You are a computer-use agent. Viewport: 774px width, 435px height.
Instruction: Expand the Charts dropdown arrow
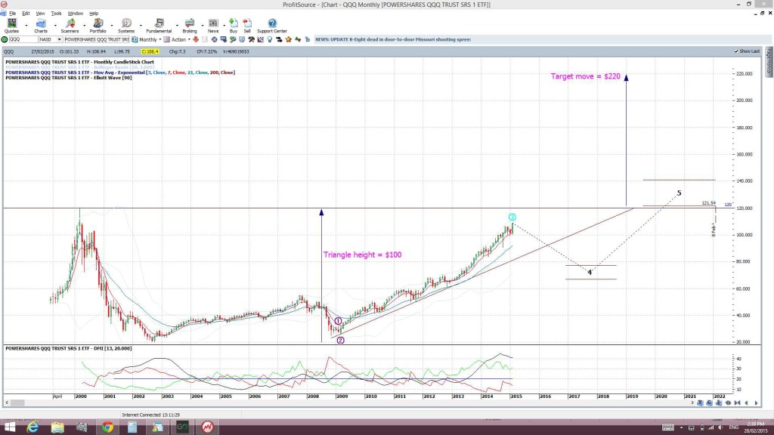coord(54,25)
